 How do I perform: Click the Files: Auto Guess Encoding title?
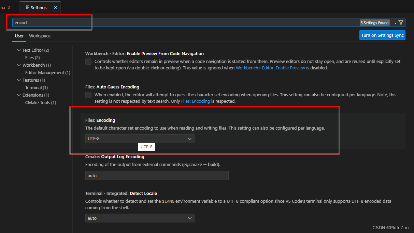click(112, 87)
